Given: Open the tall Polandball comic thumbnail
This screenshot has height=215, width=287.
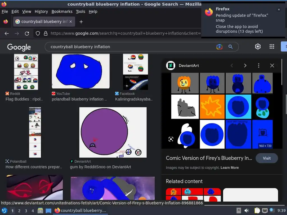Looking at the screenshot, I should pyautogui.click(x=35, y=132).
